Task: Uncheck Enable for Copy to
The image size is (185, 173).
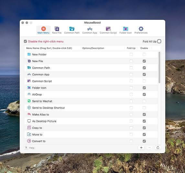Action: click(144, 128)
